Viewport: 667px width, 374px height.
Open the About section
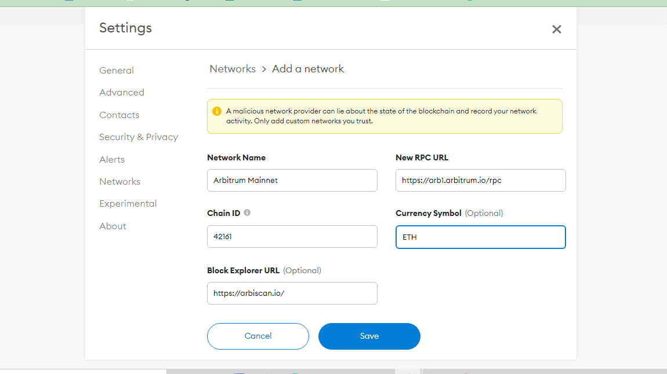pos(113,226)
